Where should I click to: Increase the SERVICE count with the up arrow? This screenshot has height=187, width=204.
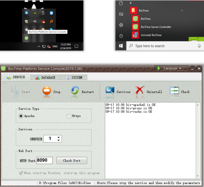[x=59, y=137]
